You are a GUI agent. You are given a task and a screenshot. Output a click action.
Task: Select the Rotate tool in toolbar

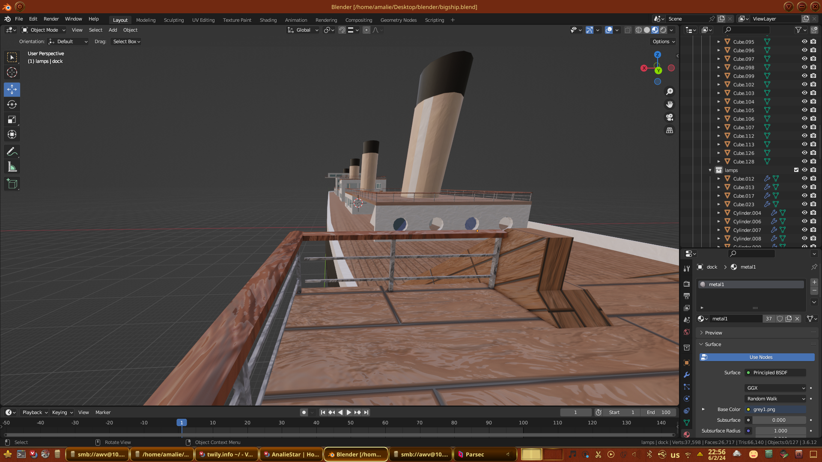click(12, 105)
